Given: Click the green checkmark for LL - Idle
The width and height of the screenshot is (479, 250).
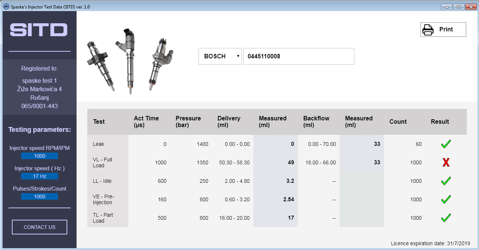Looking at the screenshot, I should pos(446,181).
